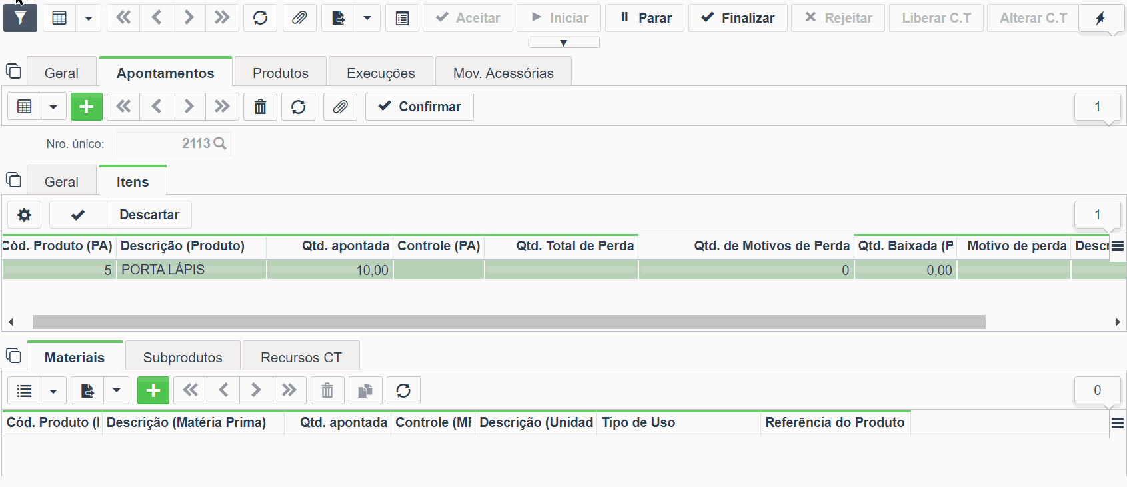The height and width of the screenshot is (487, 1127).
Task: Click the Confirmar button
Action: 419,107
